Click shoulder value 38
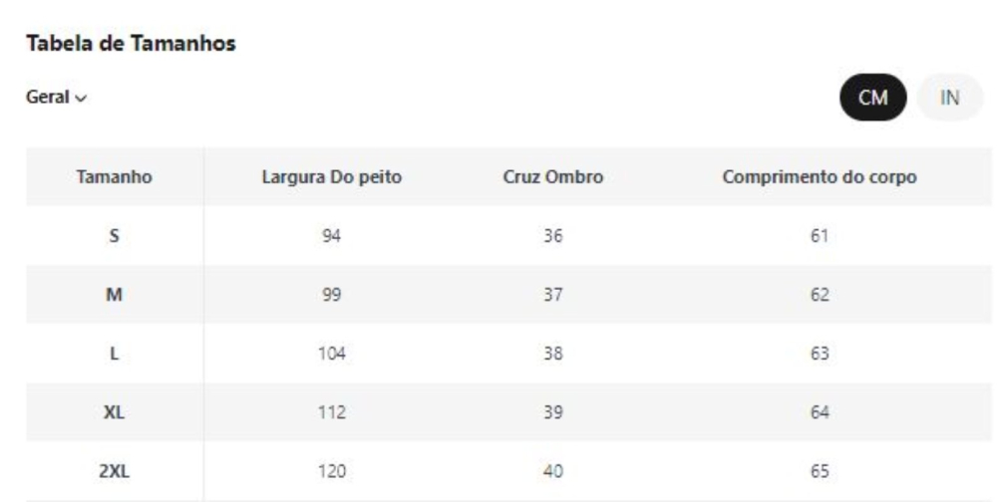Viewport: 997px width, 502px height. click(552, 354)
